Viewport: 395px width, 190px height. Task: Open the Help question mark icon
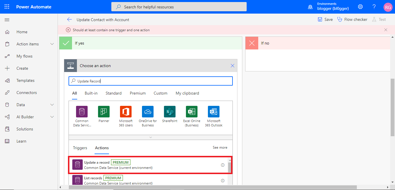tap(374, 7)
